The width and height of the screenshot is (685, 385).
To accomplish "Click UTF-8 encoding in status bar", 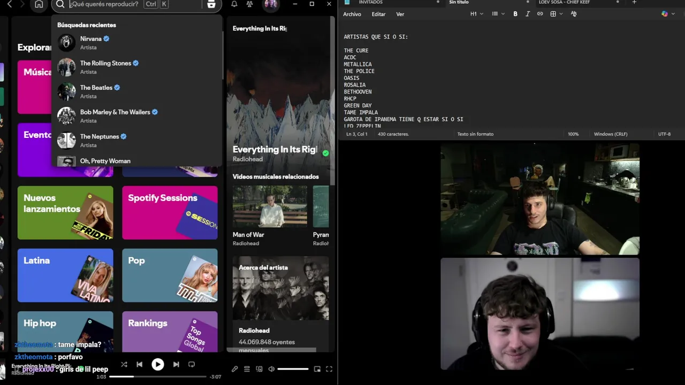I will (x=664, y=134).
